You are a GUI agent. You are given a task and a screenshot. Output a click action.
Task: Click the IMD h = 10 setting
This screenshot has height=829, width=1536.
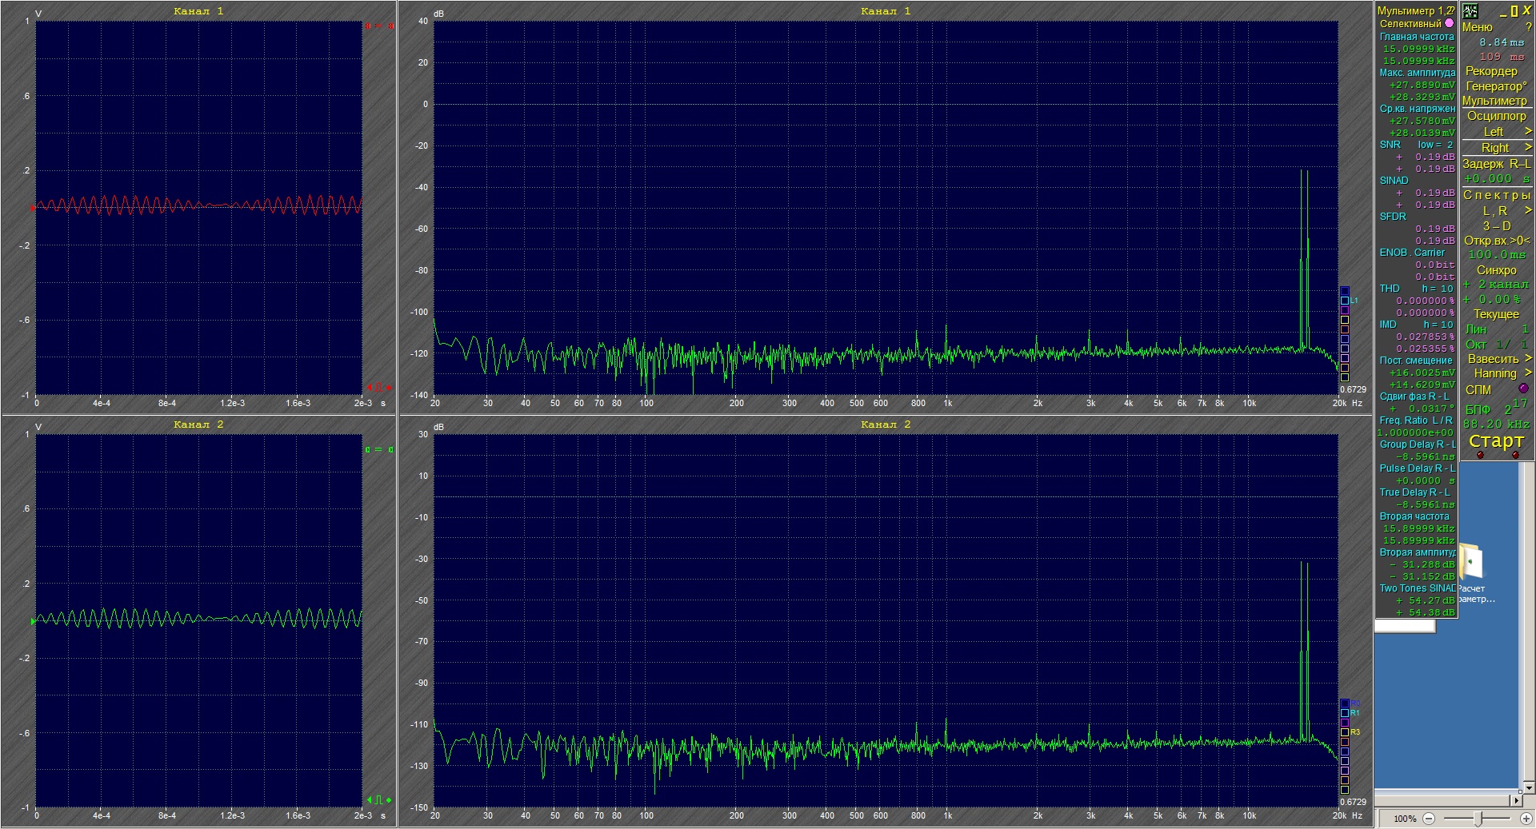coord(1438,325)
